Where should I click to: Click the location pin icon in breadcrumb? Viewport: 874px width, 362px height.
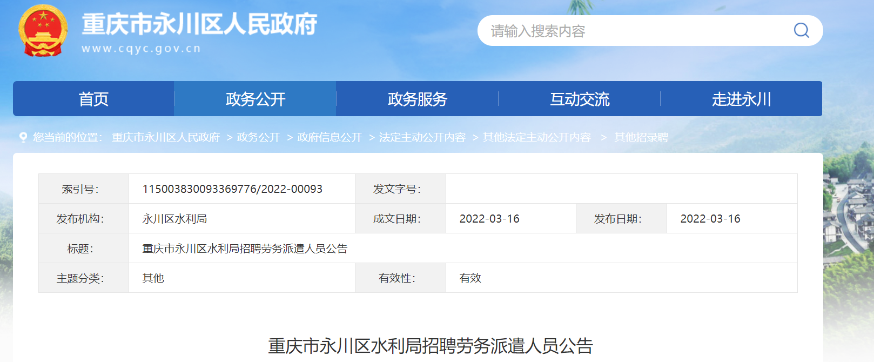click(23, 137)
